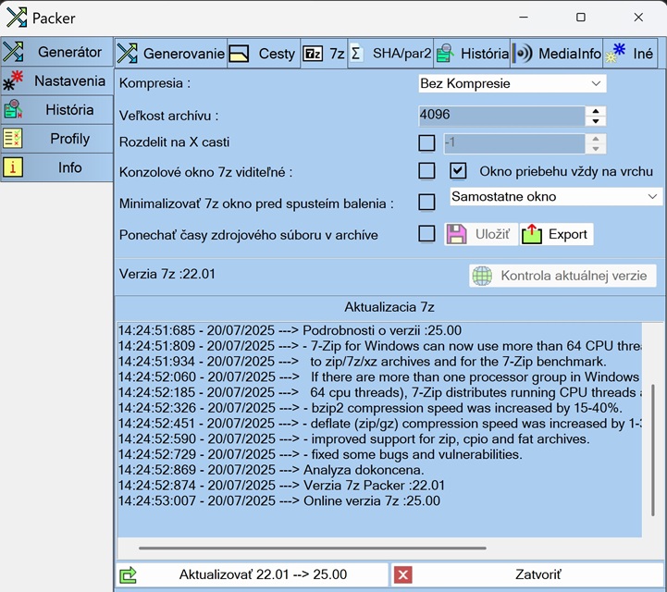The image size is (667, 592).
Task: Maximize the Packer window
Action: tap(581, 17)
